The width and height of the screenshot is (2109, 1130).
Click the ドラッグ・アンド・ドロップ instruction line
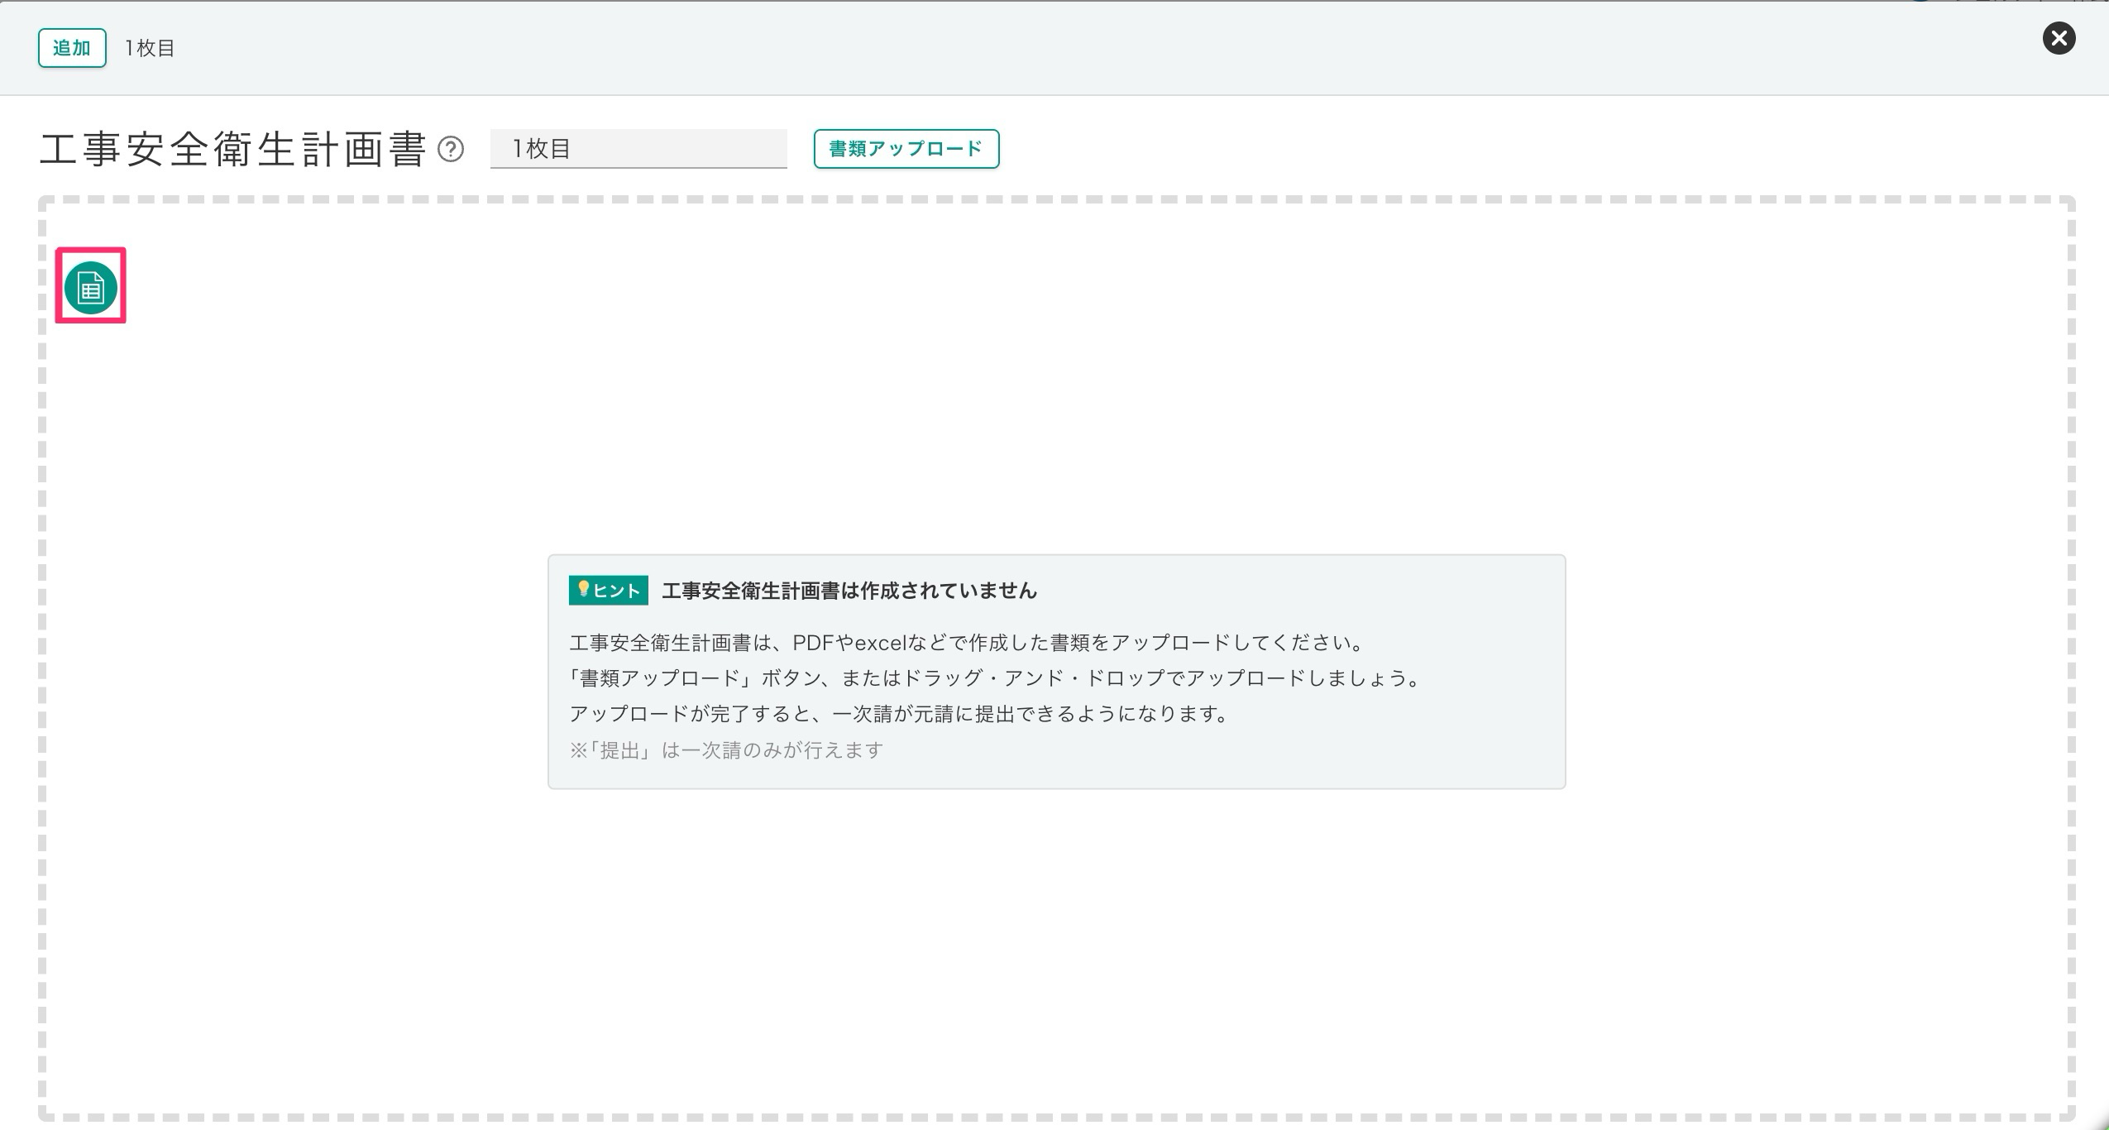pos(995,678)
